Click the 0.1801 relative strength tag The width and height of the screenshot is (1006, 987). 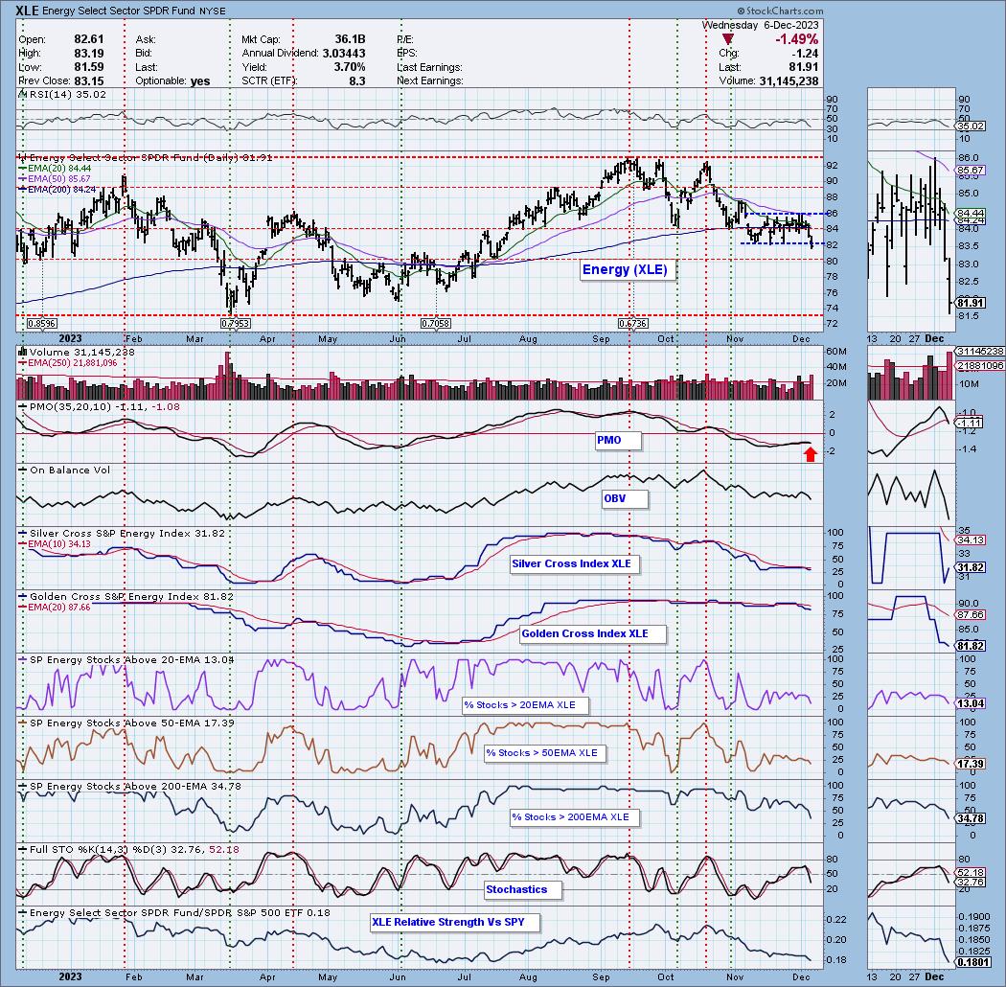(972, 963)
